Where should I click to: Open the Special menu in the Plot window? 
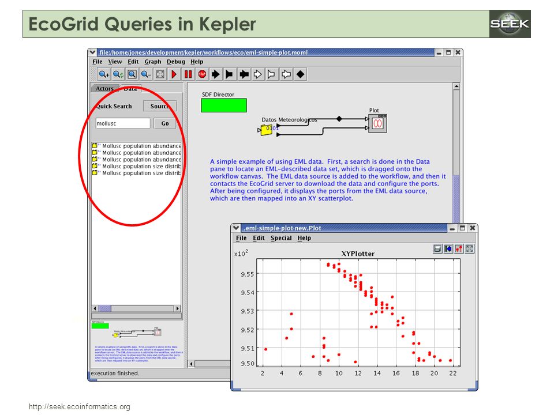click(x=281, y=238)
